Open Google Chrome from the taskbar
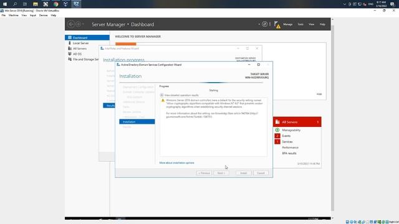This screenshot has height=224, width=399. click(55, 4)
